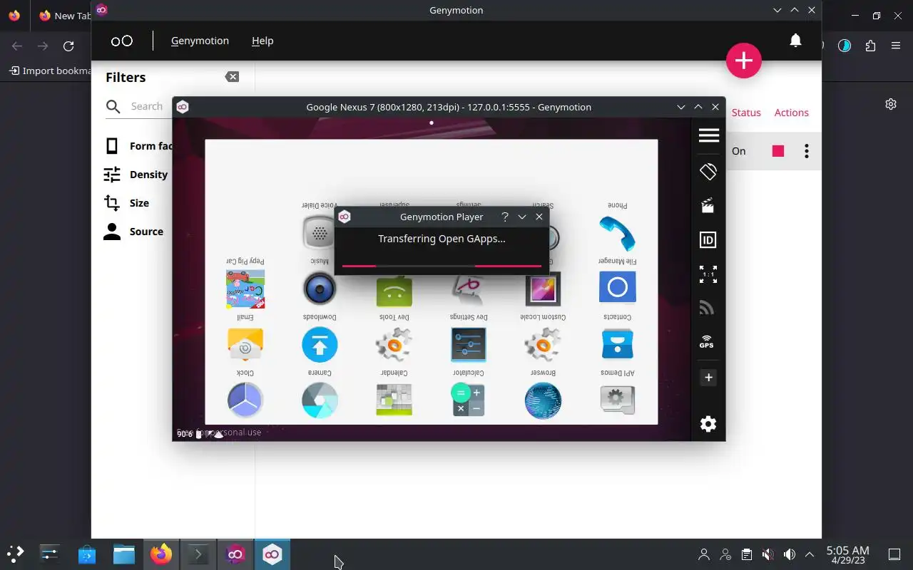The height and width of the screenshot is (570, 913).
Task: Click the pink add device plus button
Action: (x=744, y=61)
